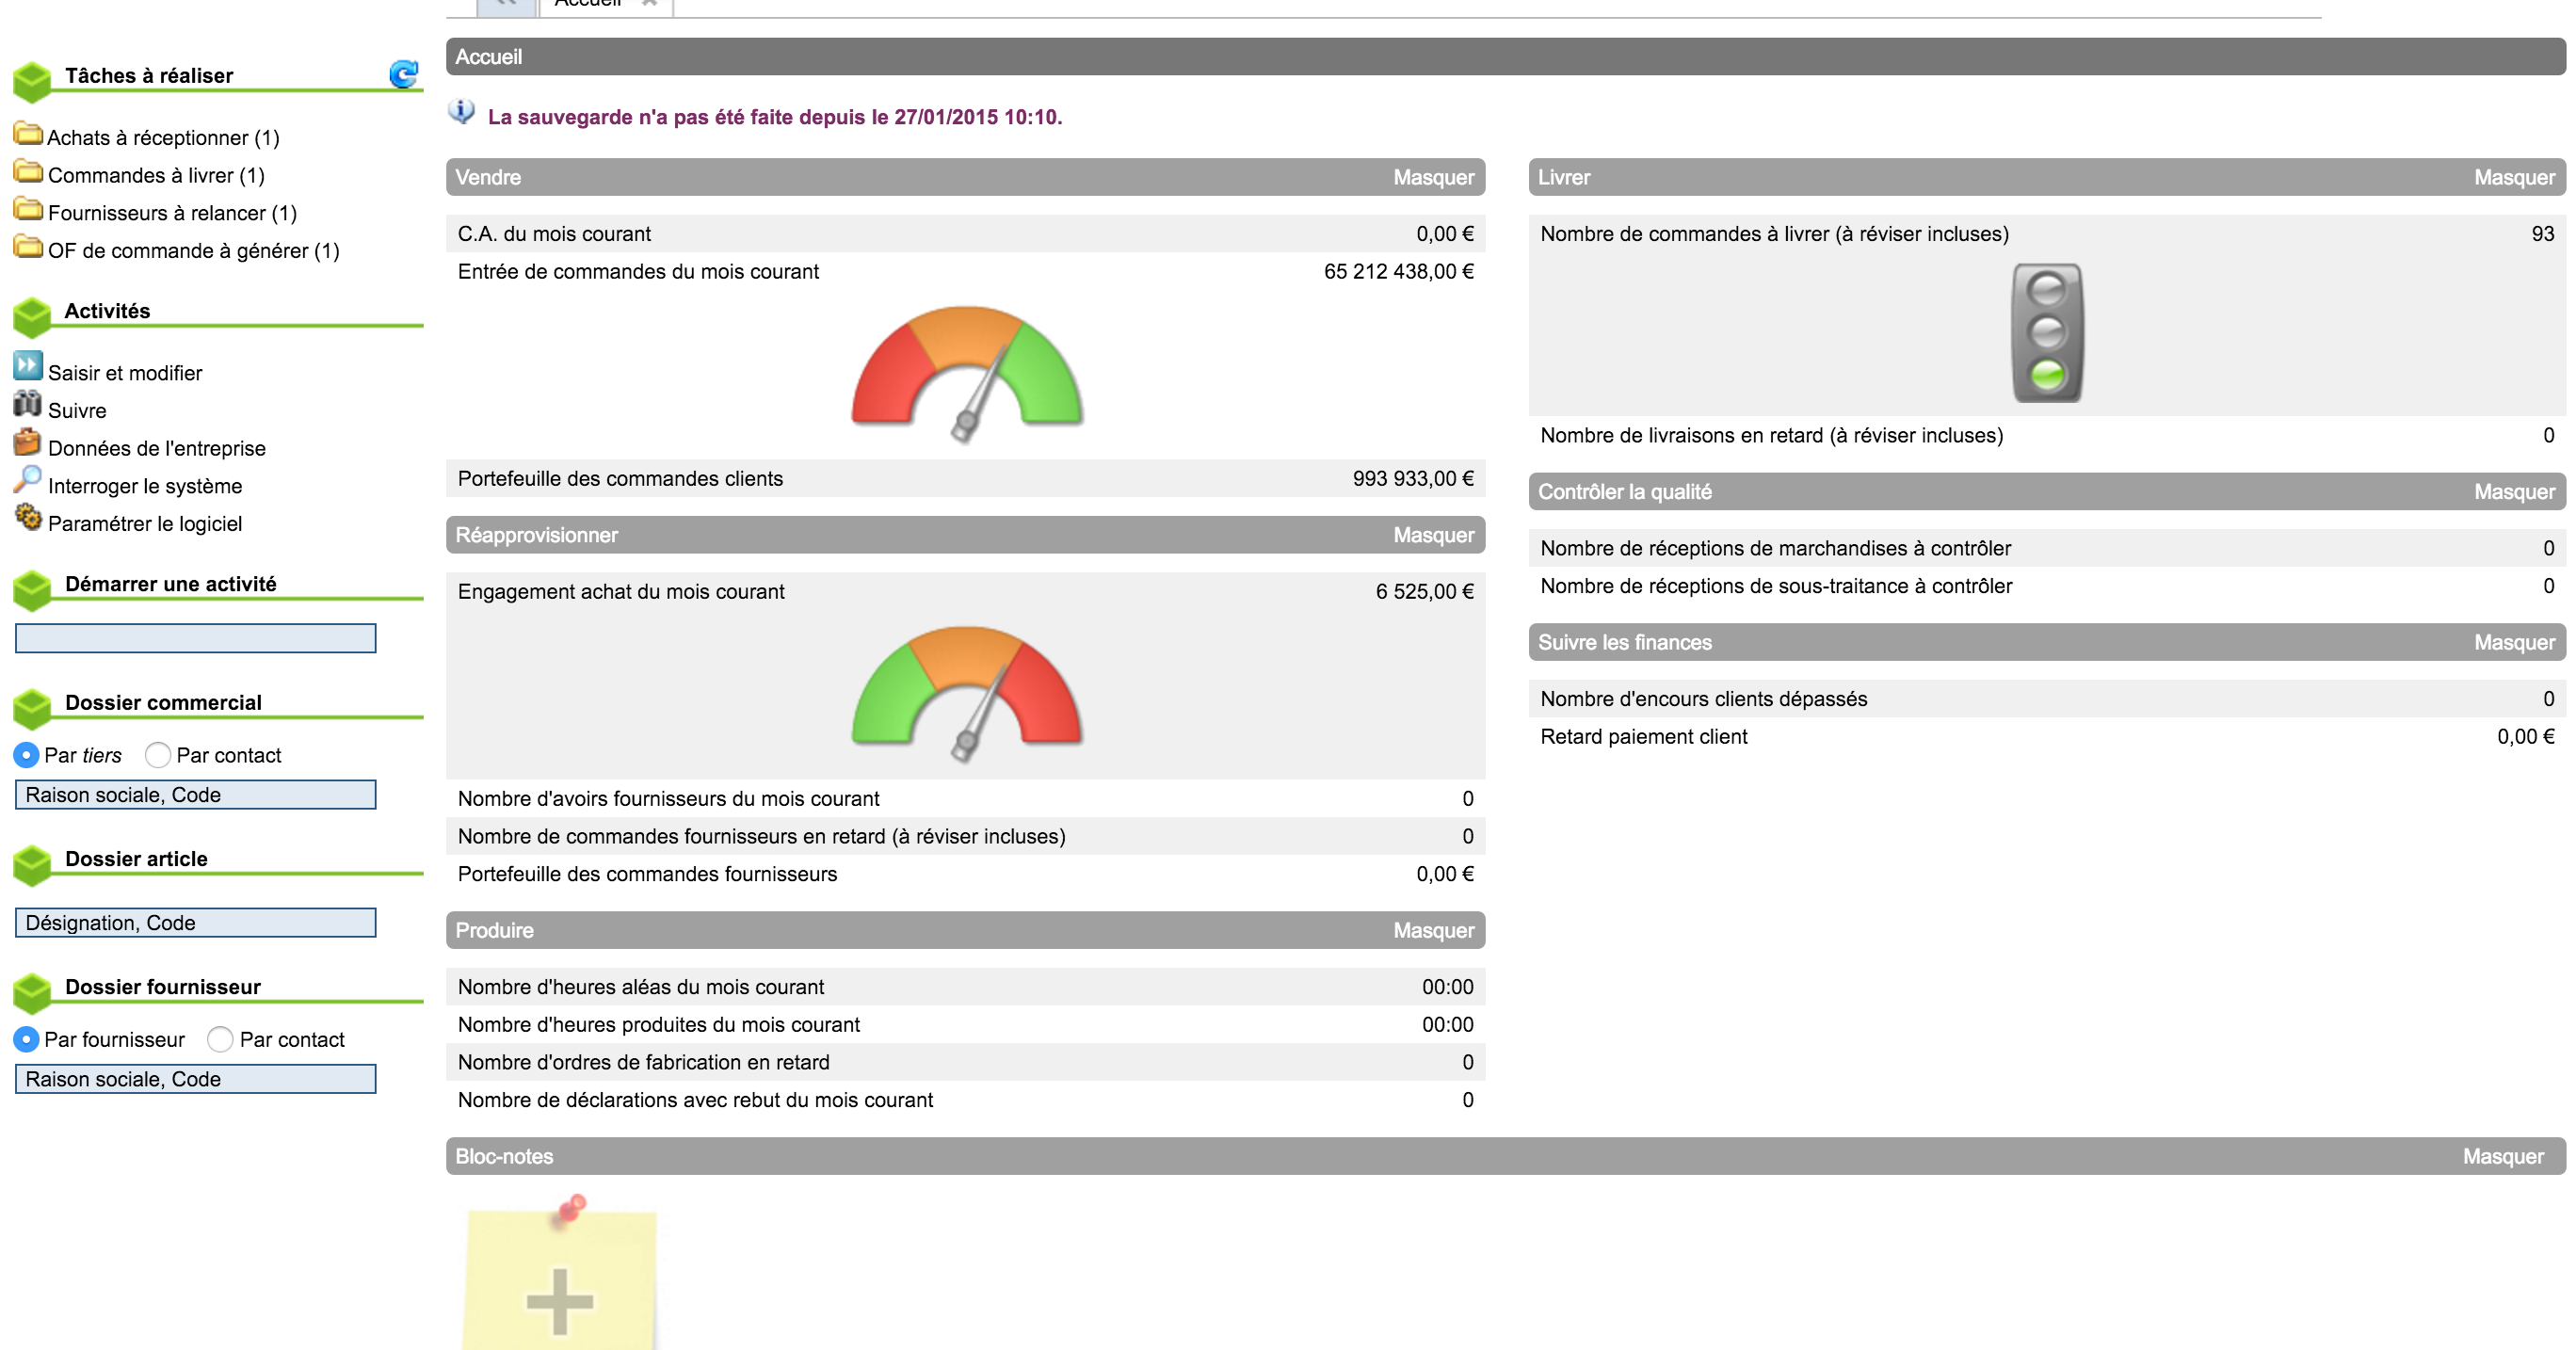This screenshot has height=1350, width=2576.
Task: Open Suivre activity menu
Action: [77, 411]
